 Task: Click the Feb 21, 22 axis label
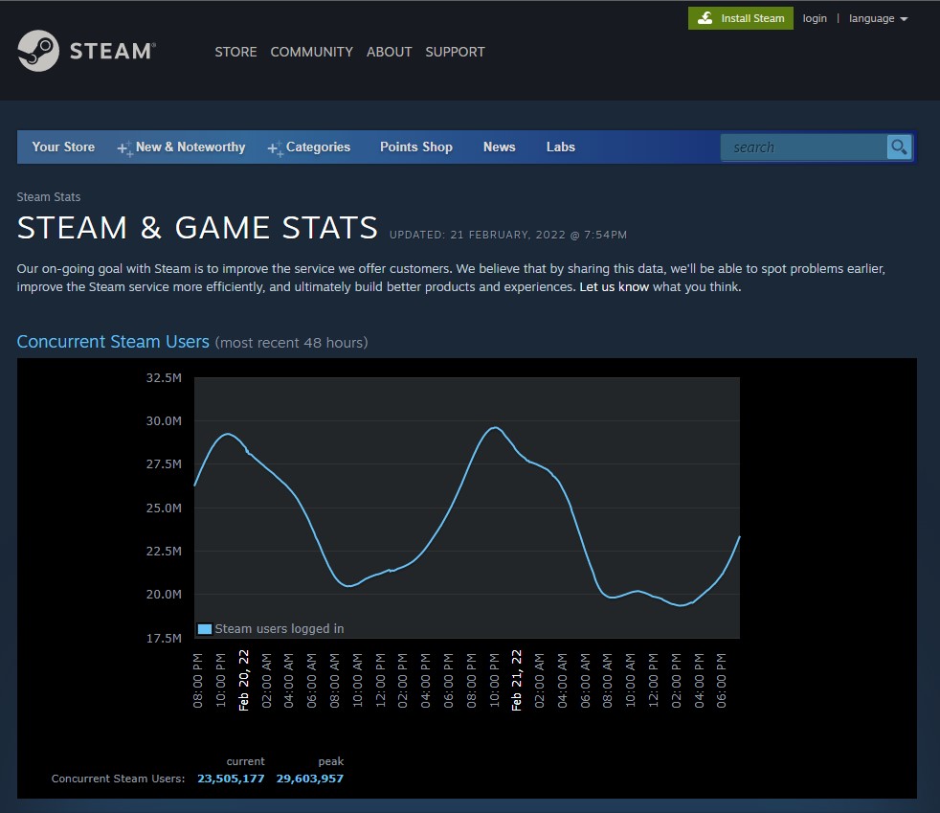(516, 681)
